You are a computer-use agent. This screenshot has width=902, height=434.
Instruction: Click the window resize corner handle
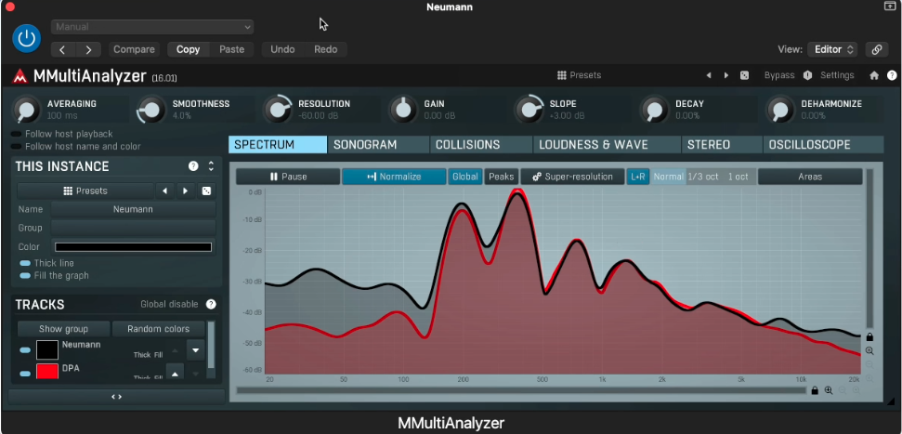[891, 402]
